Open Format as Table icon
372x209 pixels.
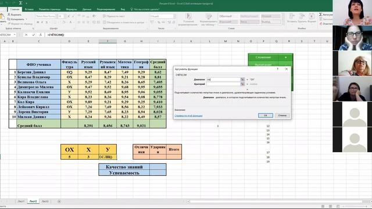[209, 16]
